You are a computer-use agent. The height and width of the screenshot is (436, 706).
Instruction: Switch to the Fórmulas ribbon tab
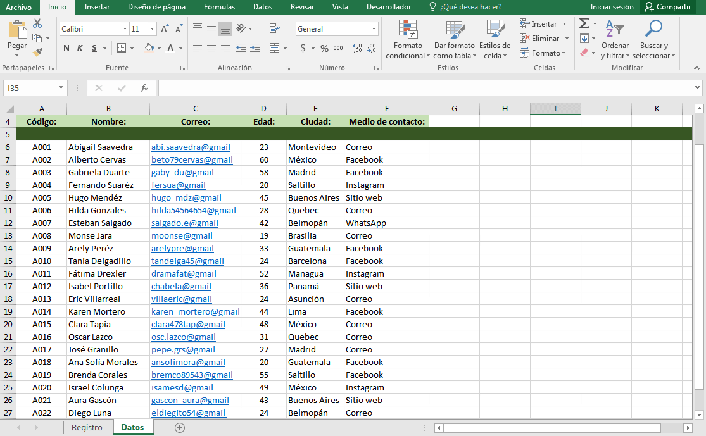point(219,7)
